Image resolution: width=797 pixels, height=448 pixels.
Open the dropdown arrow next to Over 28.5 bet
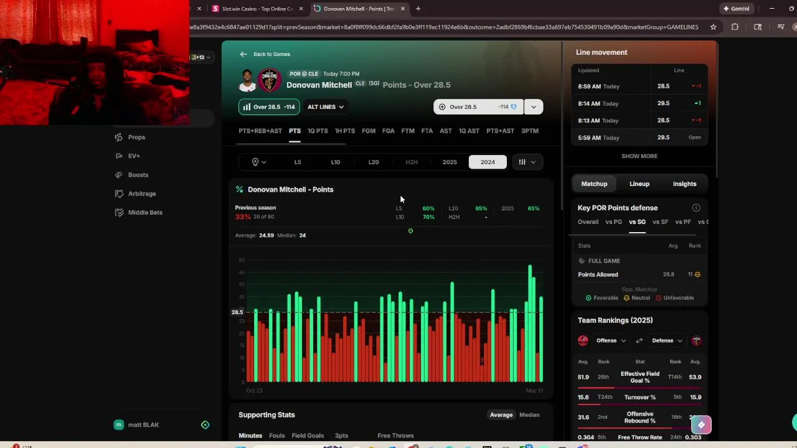534,107
